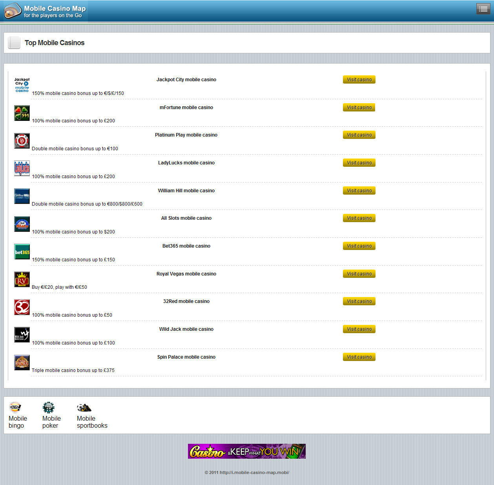Go to Mobile sportbooks section
The image size is (494, 485).
[92, 416]
